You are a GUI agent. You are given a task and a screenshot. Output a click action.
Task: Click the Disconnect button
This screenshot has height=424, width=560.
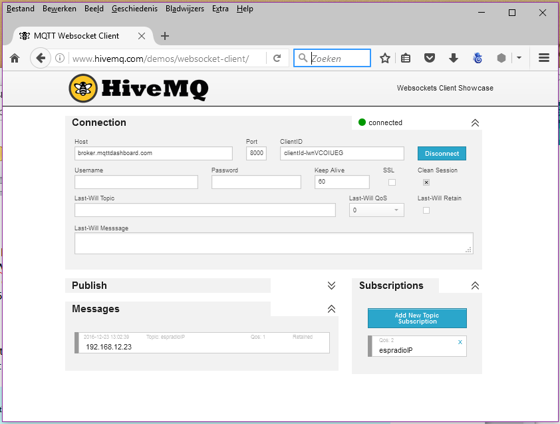(442, 153)
